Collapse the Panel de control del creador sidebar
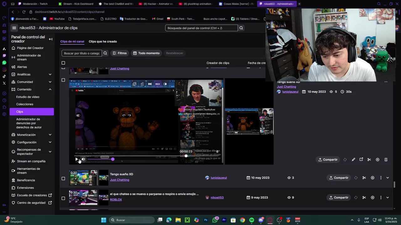The width and height of the screenshot is (401, 225). pos(50,39)
